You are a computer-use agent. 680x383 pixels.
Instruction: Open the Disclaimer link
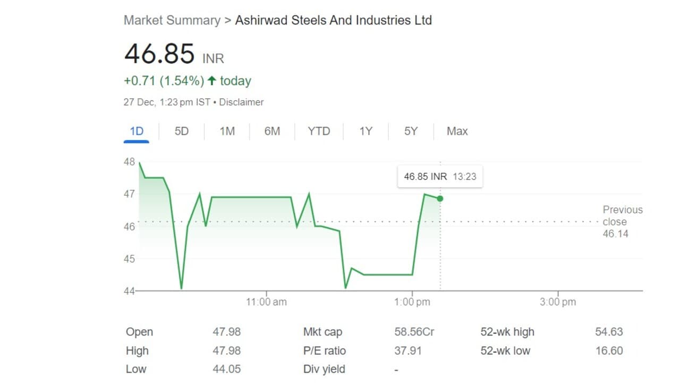tap(241, 102)
